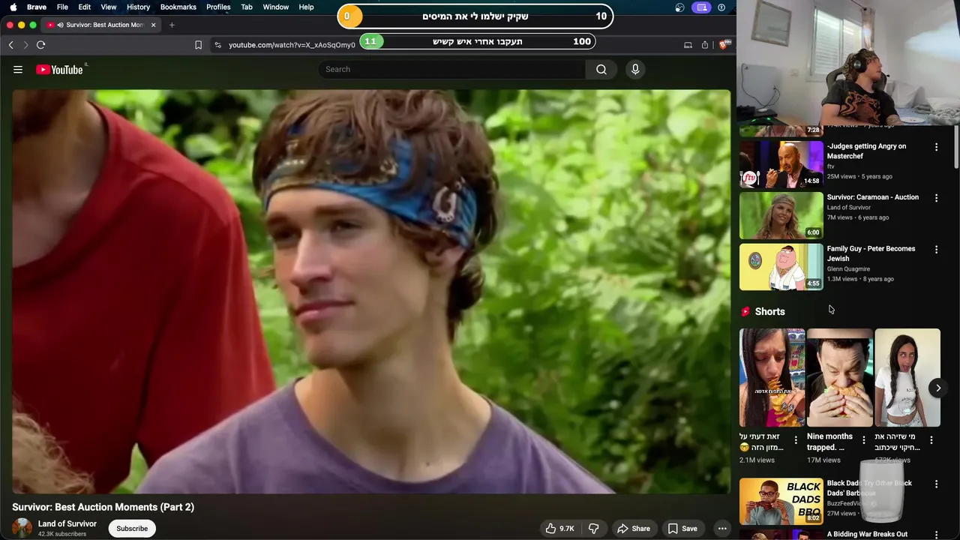960x540 pixels.
Task: Reload the page
Action: tap(41, 45)
